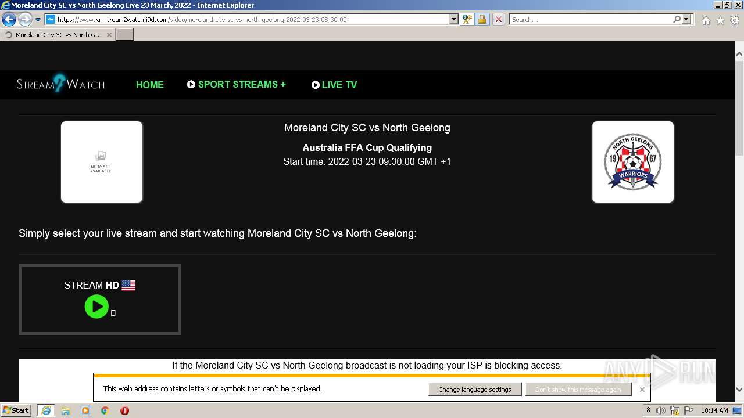Open the File Explorer taskbar icon

[x=66, y=410]
